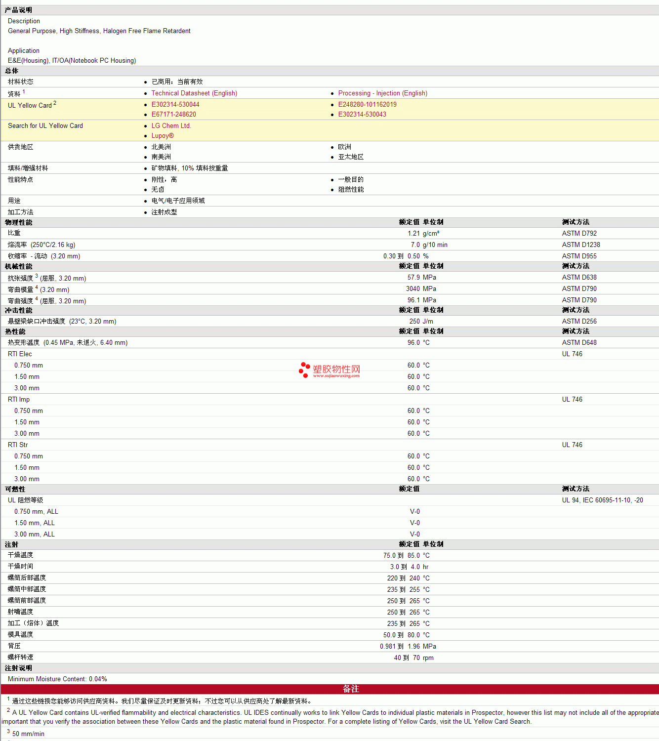Click the flexural modulus value 3040 MPa
The image size is (659, 741).
(421, 288)
